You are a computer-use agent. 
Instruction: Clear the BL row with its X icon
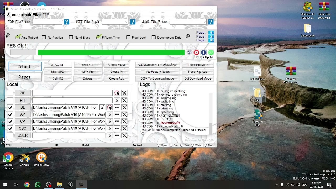click(x=124, y=107)
